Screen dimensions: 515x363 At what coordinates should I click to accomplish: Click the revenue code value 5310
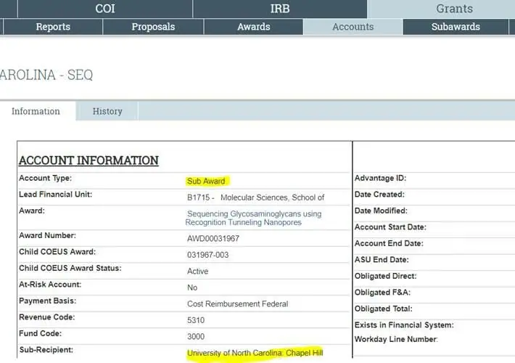pos(196,320)
